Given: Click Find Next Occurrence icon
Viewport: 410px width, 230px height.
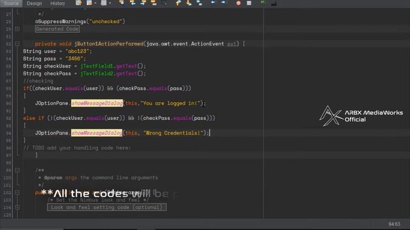Looking at the screenshot, I should tap(143, 3).
